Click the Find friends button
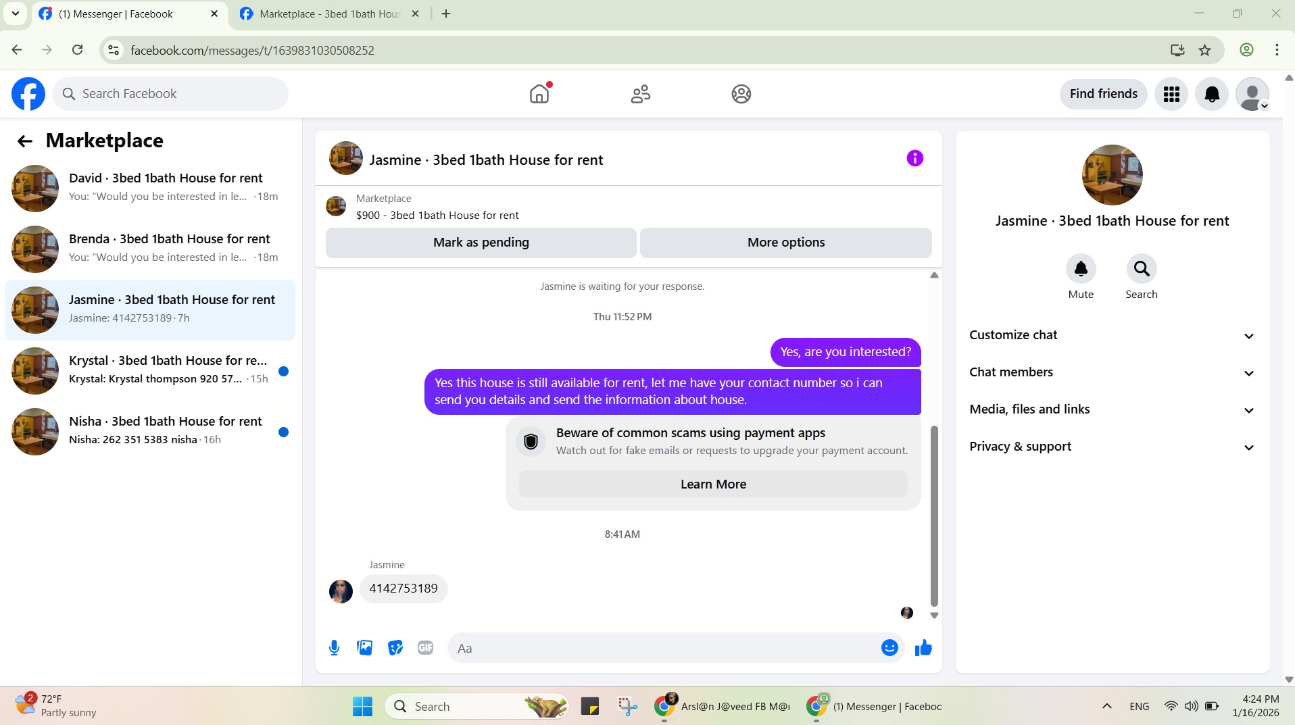The image size is (1295, 725). coord(1103,94)
